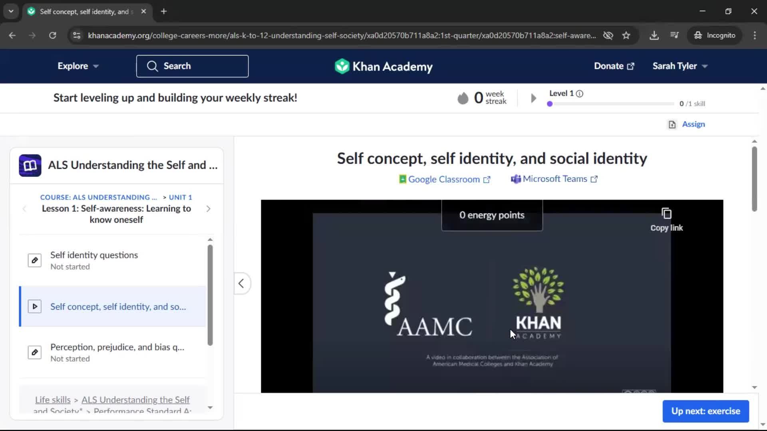
Task: Click the Assign link
Action: pos(693,124)
